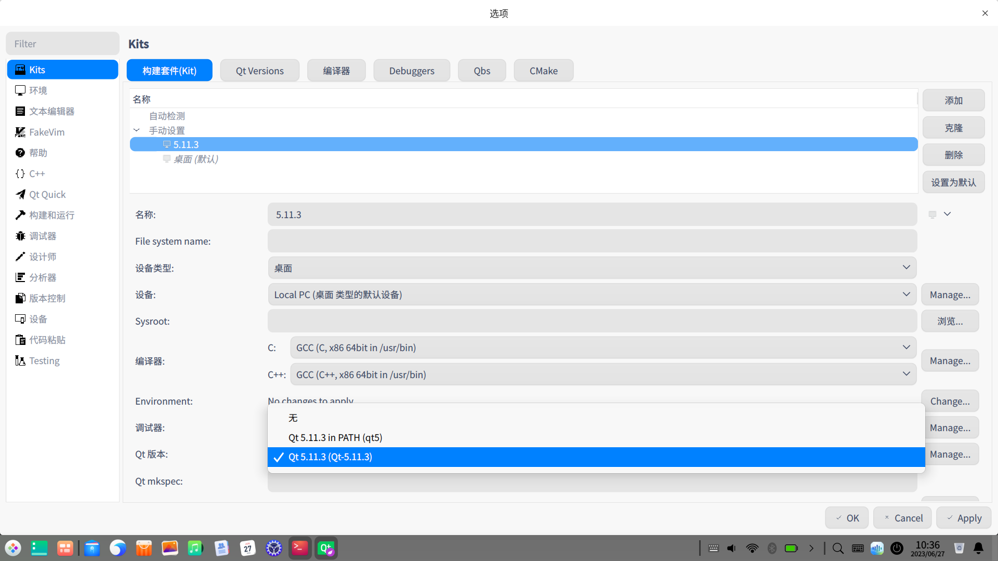Open the Testing category icon
This screenshot has height=561, width=998.
pyautogui.click(x=20, y=360)
